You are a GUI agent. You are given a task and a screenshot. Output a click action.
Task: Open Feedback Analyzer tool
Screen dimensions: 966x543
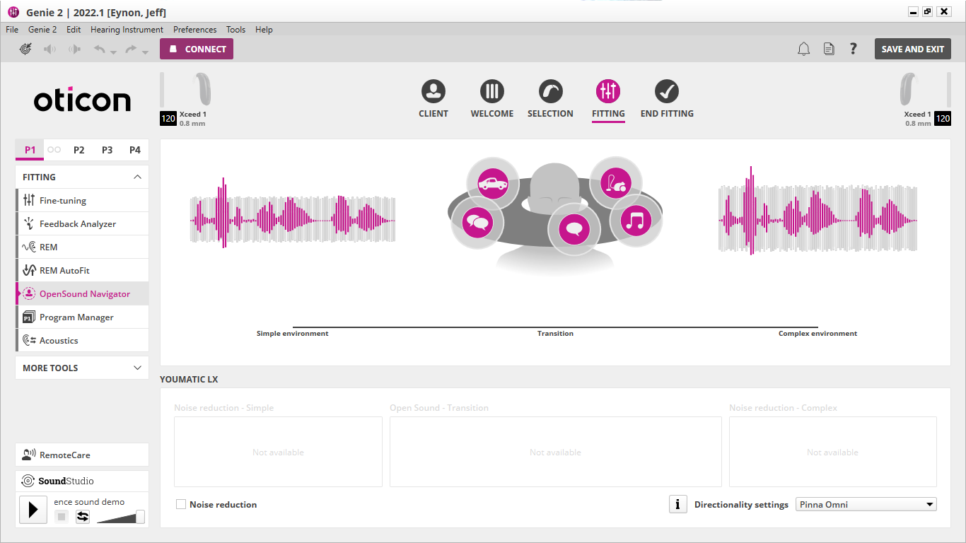pos(82,224)
